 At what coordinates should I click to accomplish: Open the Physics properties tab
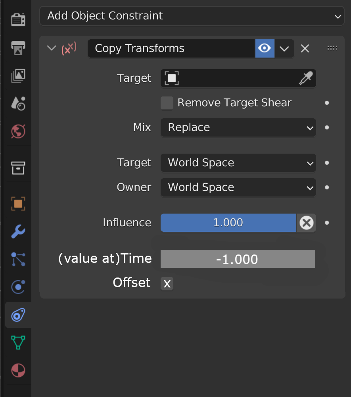18,287
